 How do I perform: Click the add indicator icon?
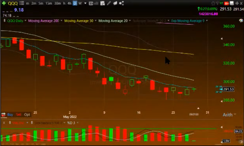click(103, 3)
